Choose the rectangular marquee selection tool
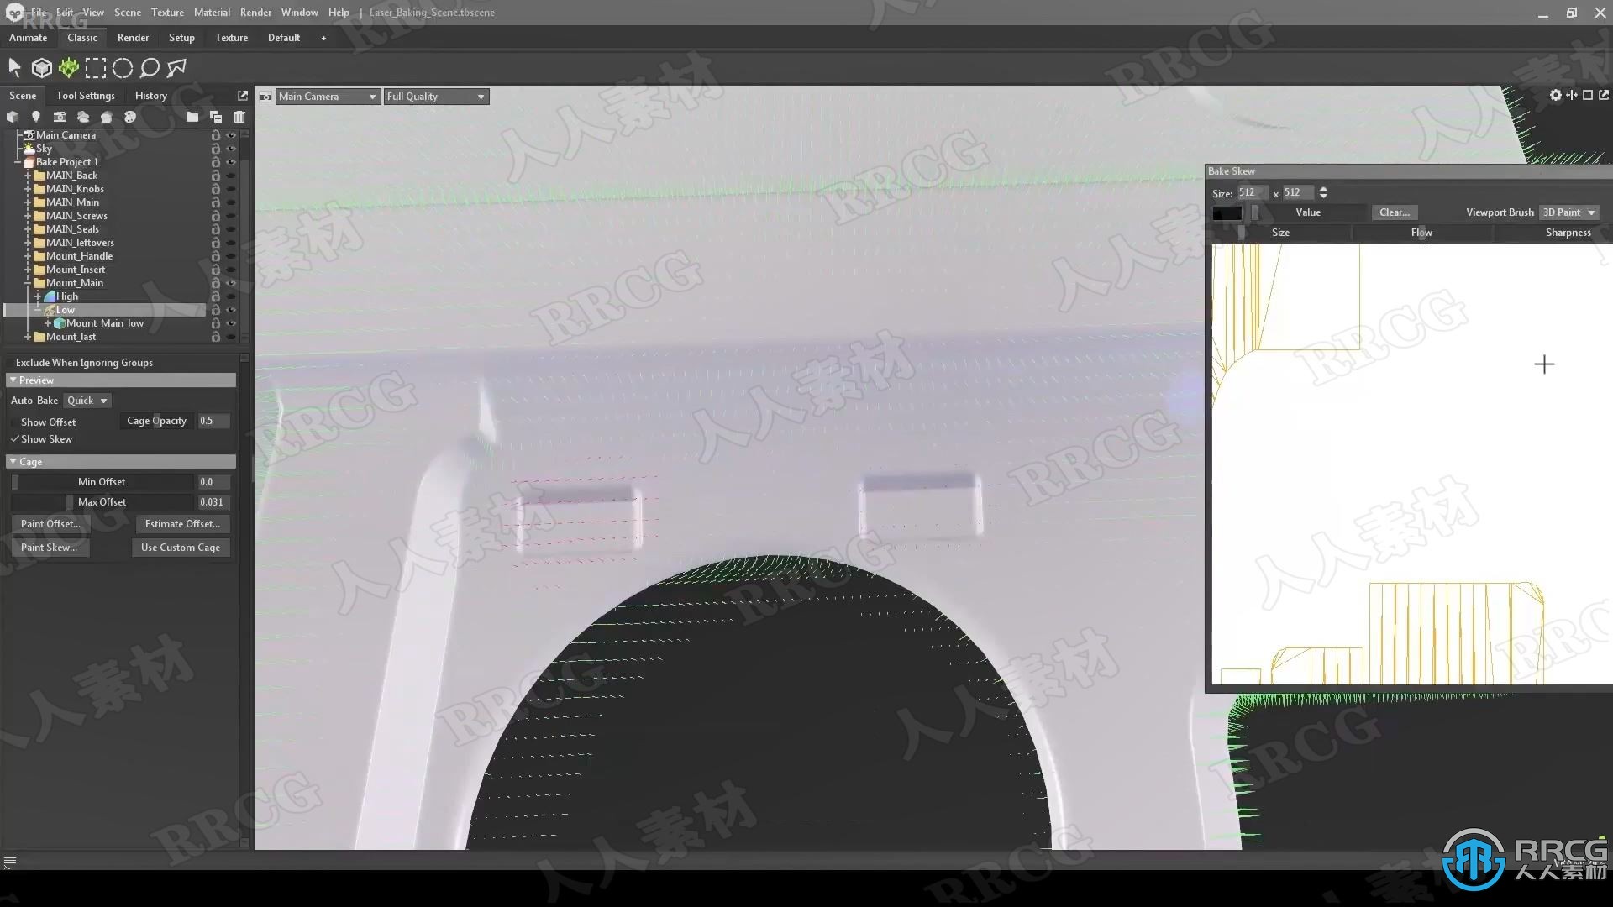This screenshot has width=1613, height=907. (x=96, y=68)
